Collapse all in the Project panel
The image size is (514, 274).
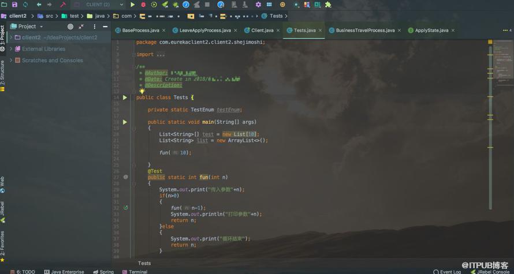(81, 27)
